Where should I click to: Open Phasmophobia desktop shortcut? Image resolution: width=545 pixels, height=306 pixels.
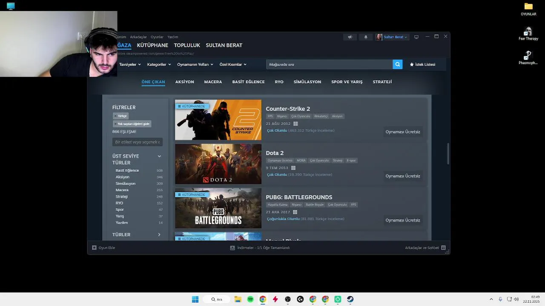528,58
